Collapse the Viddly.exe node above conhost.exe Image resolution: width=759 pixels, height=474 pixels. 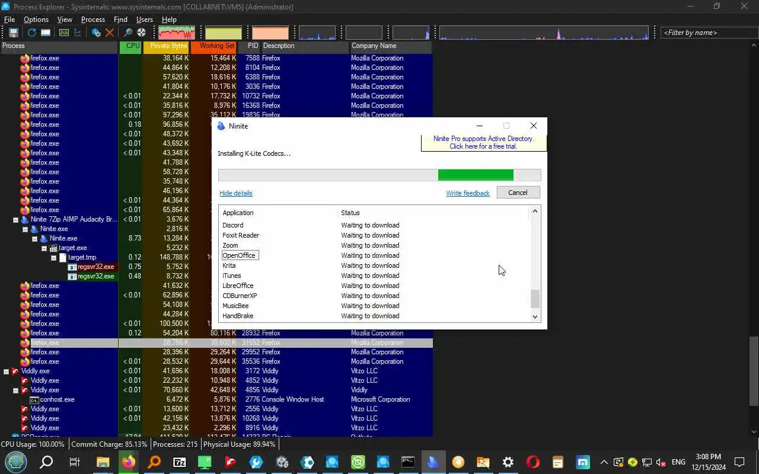tap(16, 390)
